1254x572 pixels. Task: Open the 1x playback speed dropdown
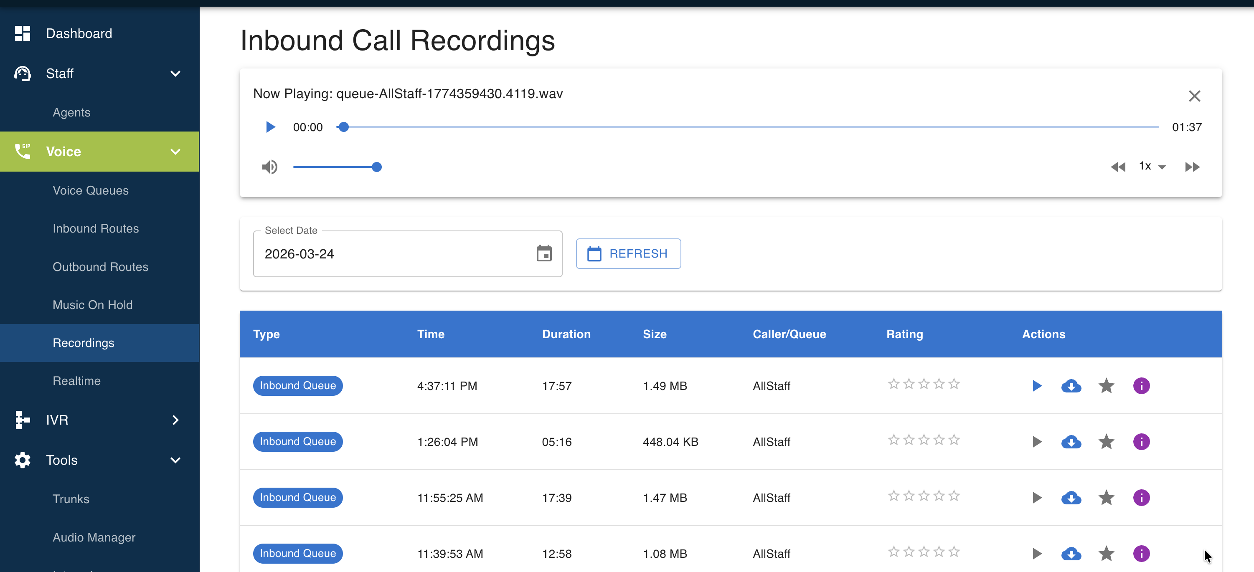pyautogui.click(x=1152, y=166)
